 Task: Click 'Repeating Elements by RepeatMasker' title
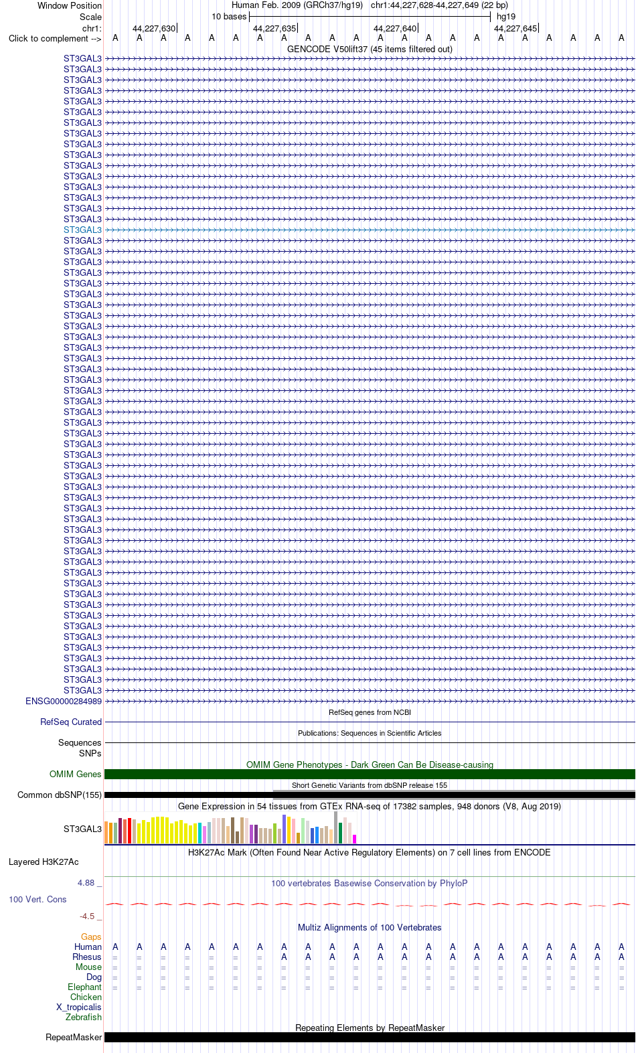370,1028
